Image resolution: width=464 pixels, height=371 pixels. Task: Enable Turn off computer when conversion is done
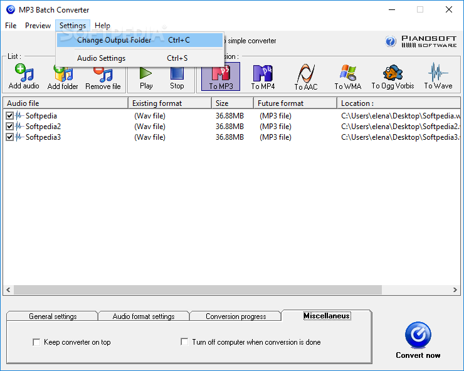tap(184, 342)
